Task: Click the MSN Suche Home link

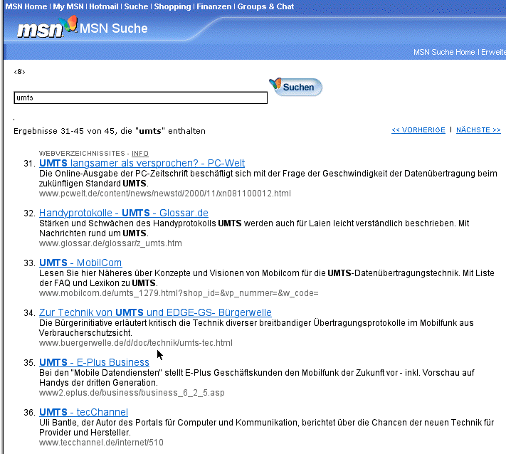Action: pyautogui.click(x=443, y=52)
